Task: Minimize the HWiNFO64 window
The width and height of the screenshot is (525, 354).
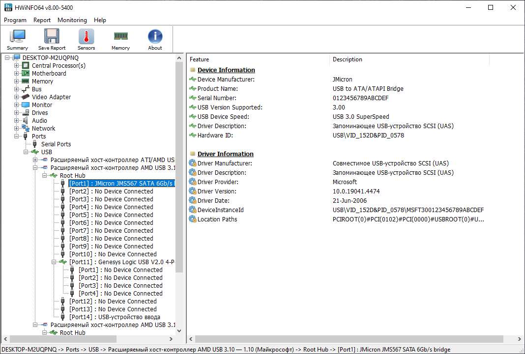Action: point(468,7)
